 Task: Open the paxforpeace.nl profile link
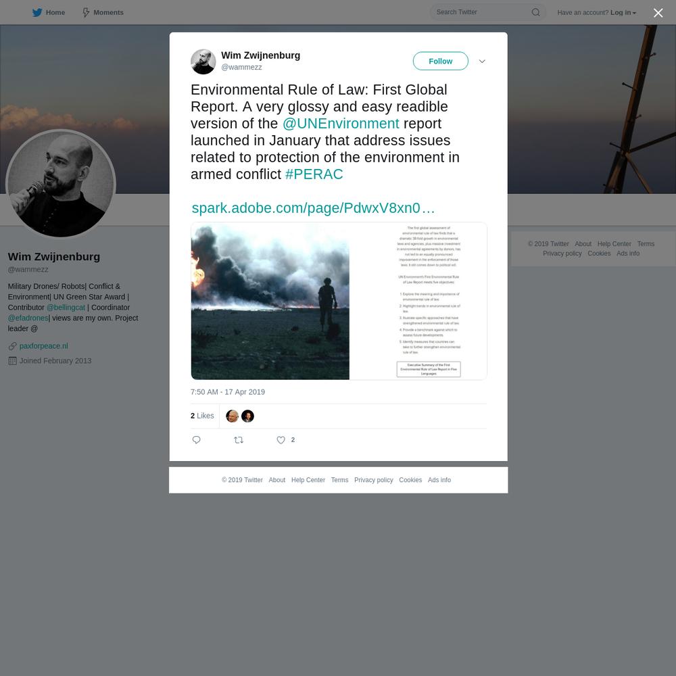43,346
